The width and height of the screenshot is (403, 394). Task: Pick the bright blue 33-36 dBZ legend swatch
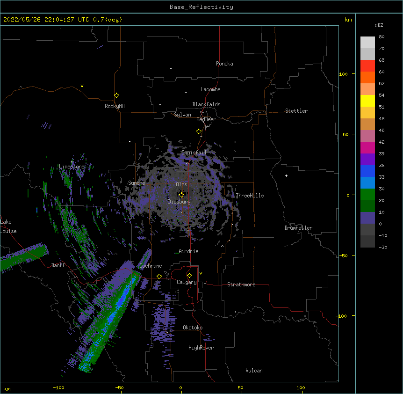(x=367, y=171)
